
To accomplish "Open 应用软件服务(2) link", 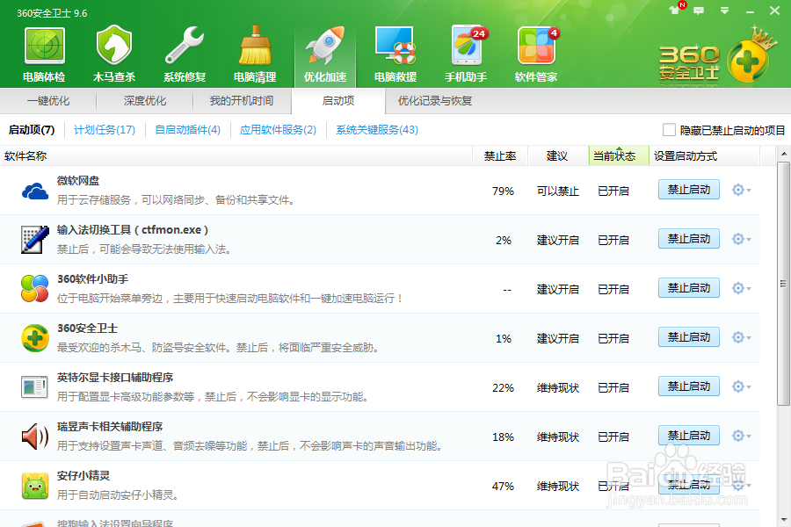I will pos(278,130).
